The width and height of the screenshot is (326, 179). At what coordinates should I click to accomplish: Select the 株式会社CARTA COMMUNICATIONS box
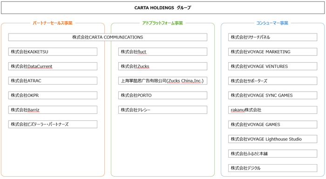pos(108,37)
